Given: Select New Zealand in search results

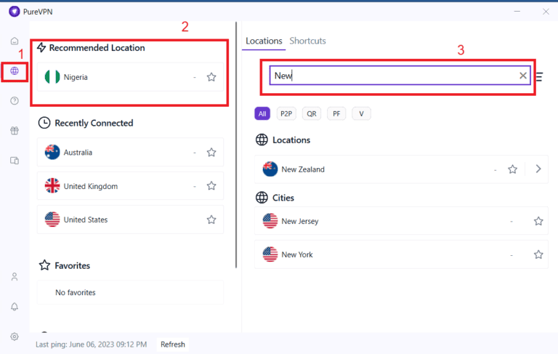Looking at the screenshot, I should 401,169.
